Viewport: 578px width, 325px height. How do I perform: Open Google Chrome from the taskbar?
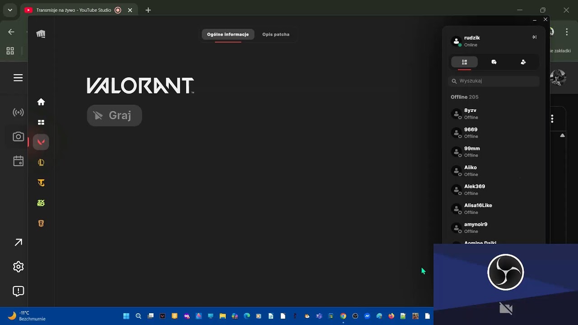[343, 316]
